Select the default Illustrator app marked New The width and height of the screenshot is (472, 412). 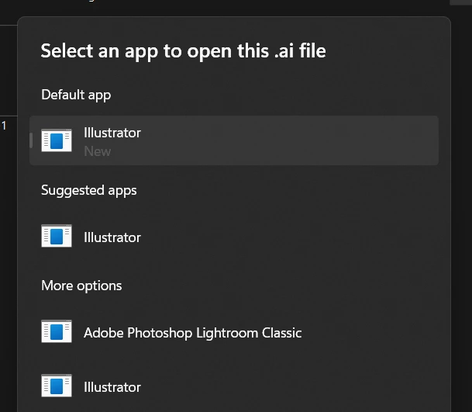[234, 140]
